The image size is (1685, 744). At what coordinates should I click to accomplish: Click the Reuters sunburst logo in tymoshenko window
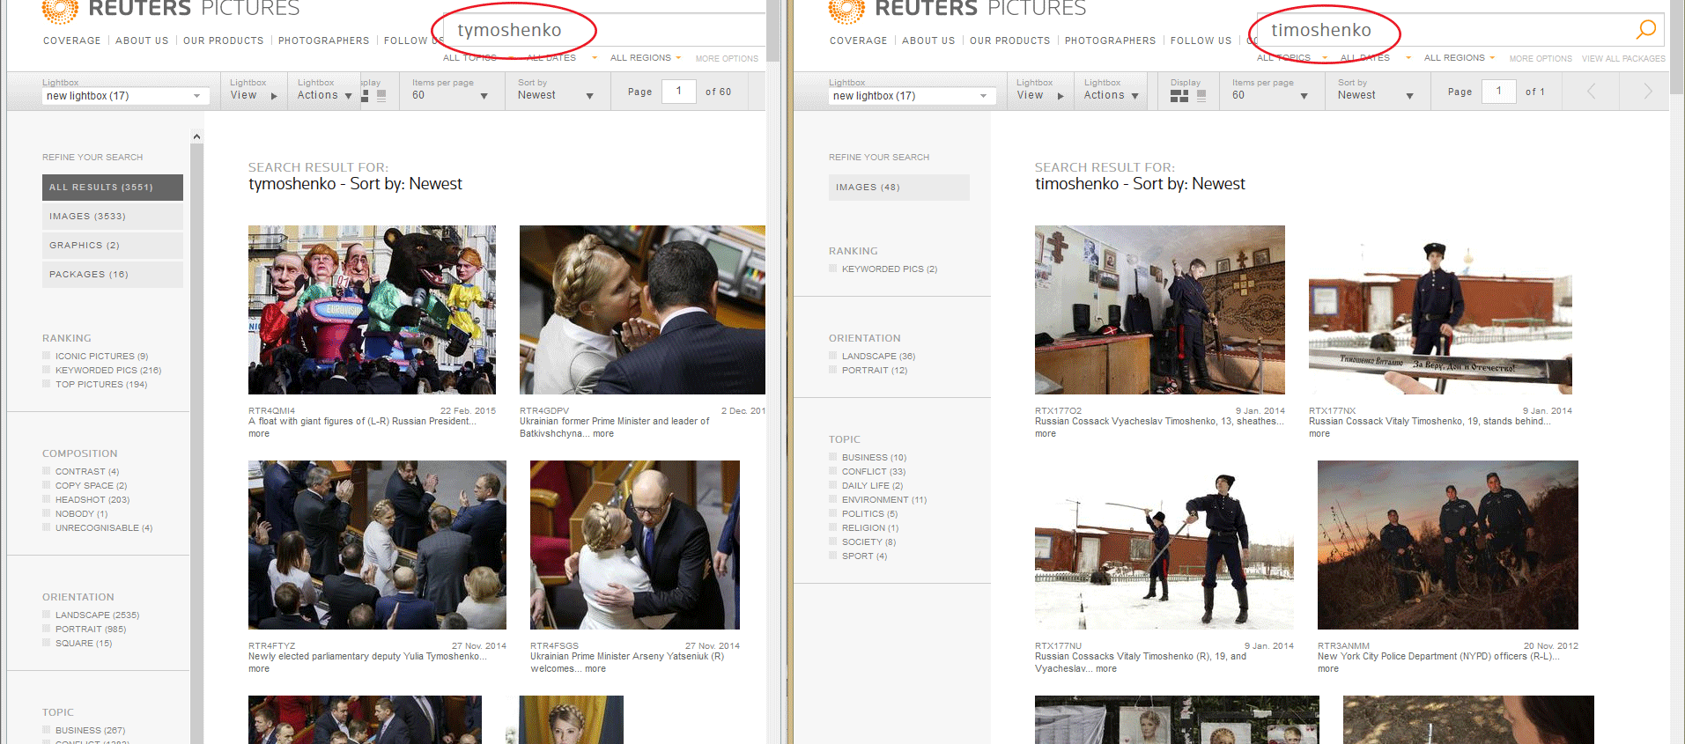click(x=60, y=11)
